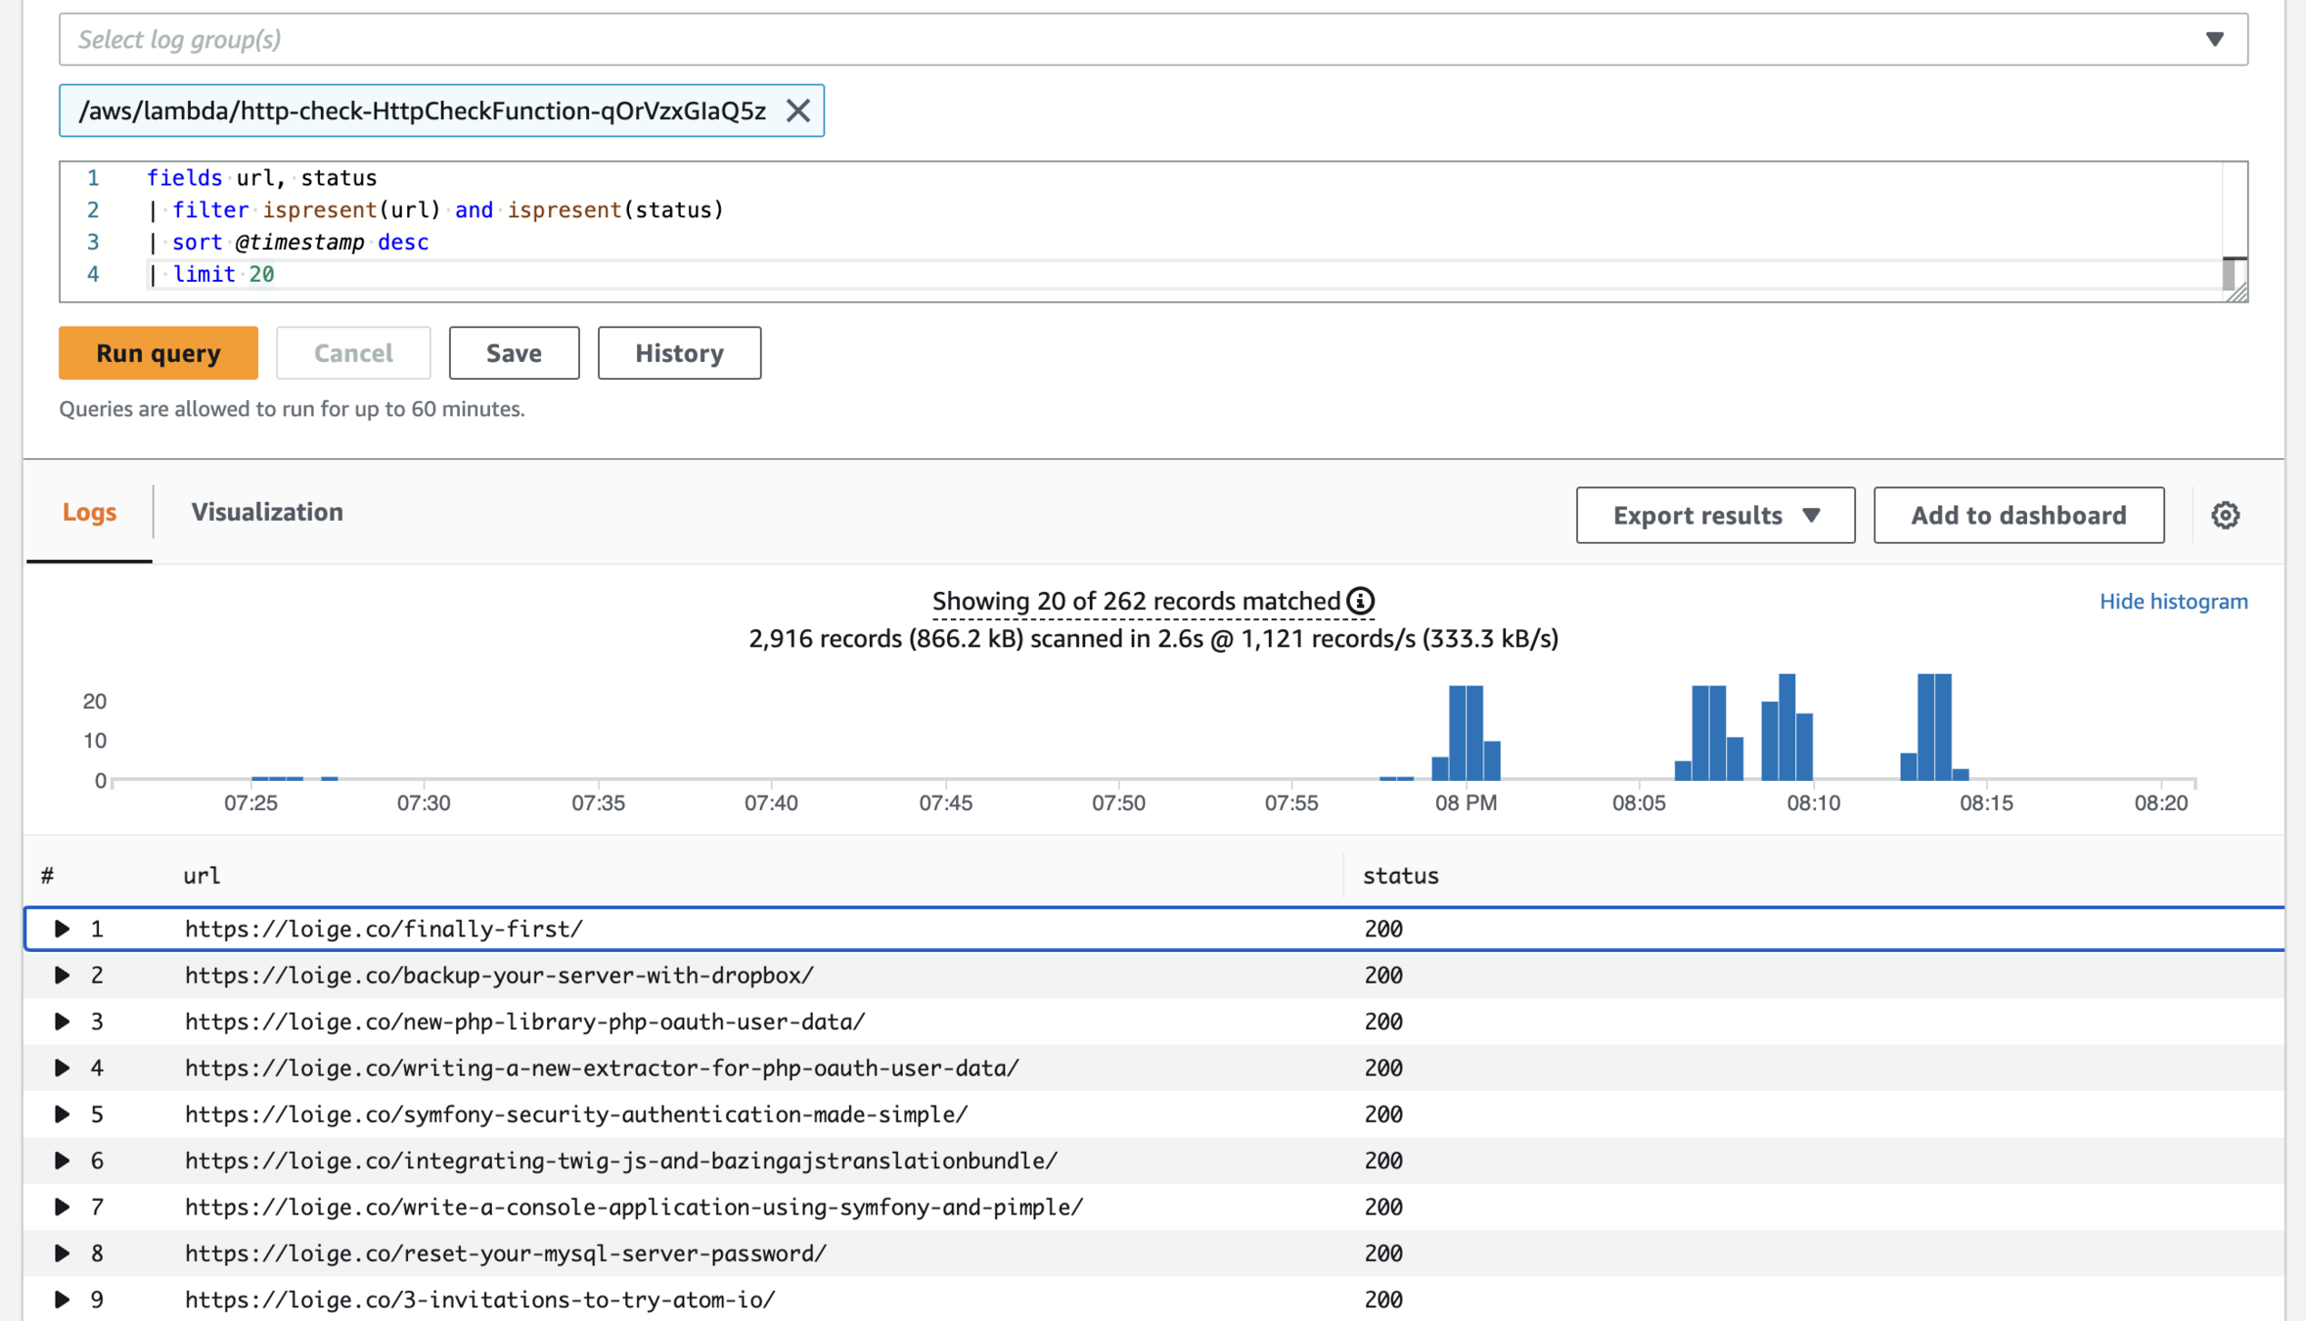Select the Logs tab
This screenshot has width=2306, height=1321.
click(x=89, y=512)
